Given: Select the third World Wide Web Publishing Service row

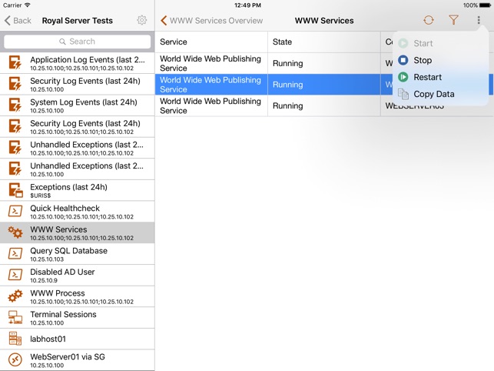Looking at the screenshot, I should [x=324, y=105].
